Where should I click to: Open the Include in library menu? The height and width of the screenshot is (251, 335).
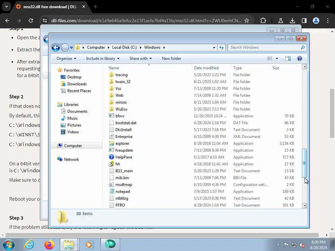[103, 59]
